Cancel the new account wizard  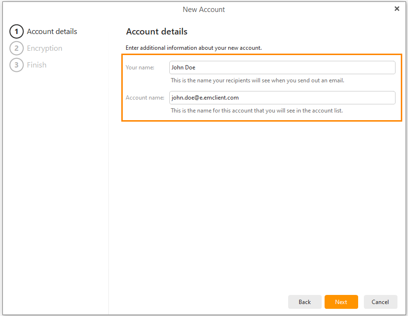[x=380, y=302]
